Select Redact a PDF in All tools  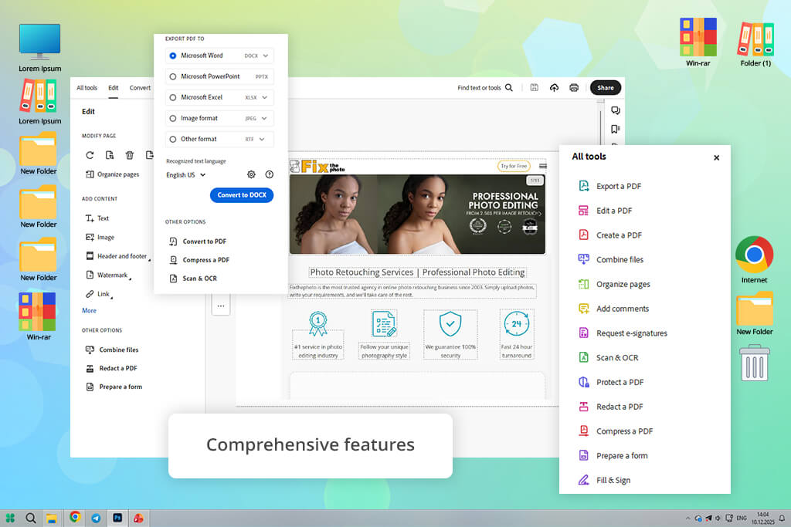click(x=611, y=407)
